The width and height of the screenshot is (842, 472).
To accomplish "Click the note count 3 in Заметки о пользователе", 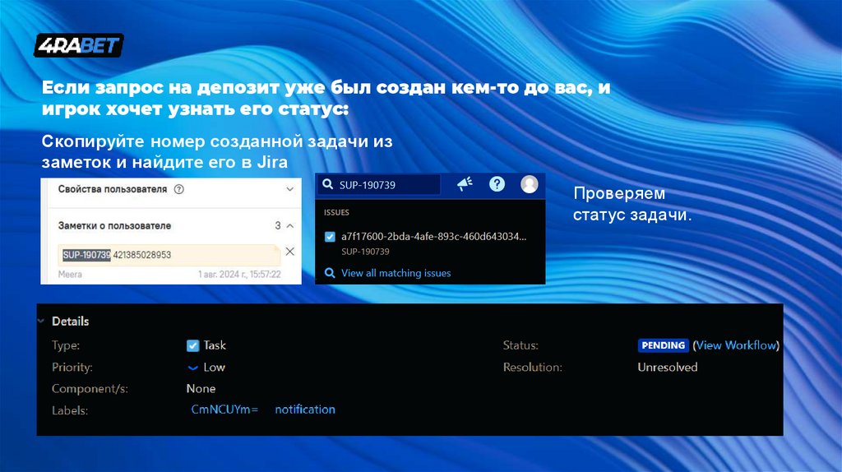I will point(278,225).
